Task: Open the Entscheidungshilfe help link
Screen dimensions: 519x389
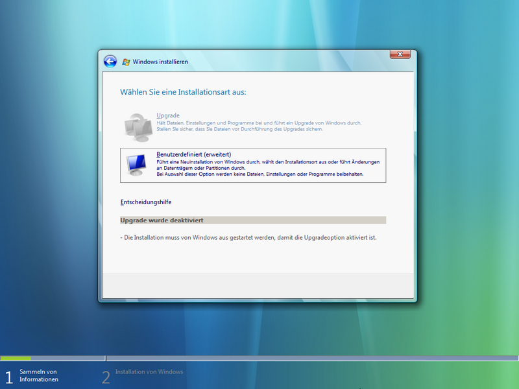Action: tap(146, 202)
